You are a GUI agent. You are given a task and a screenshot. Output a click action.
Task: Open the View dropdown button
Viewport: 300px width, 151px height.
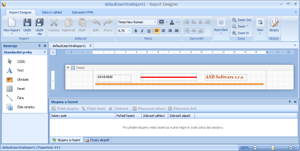coord(260,26)
